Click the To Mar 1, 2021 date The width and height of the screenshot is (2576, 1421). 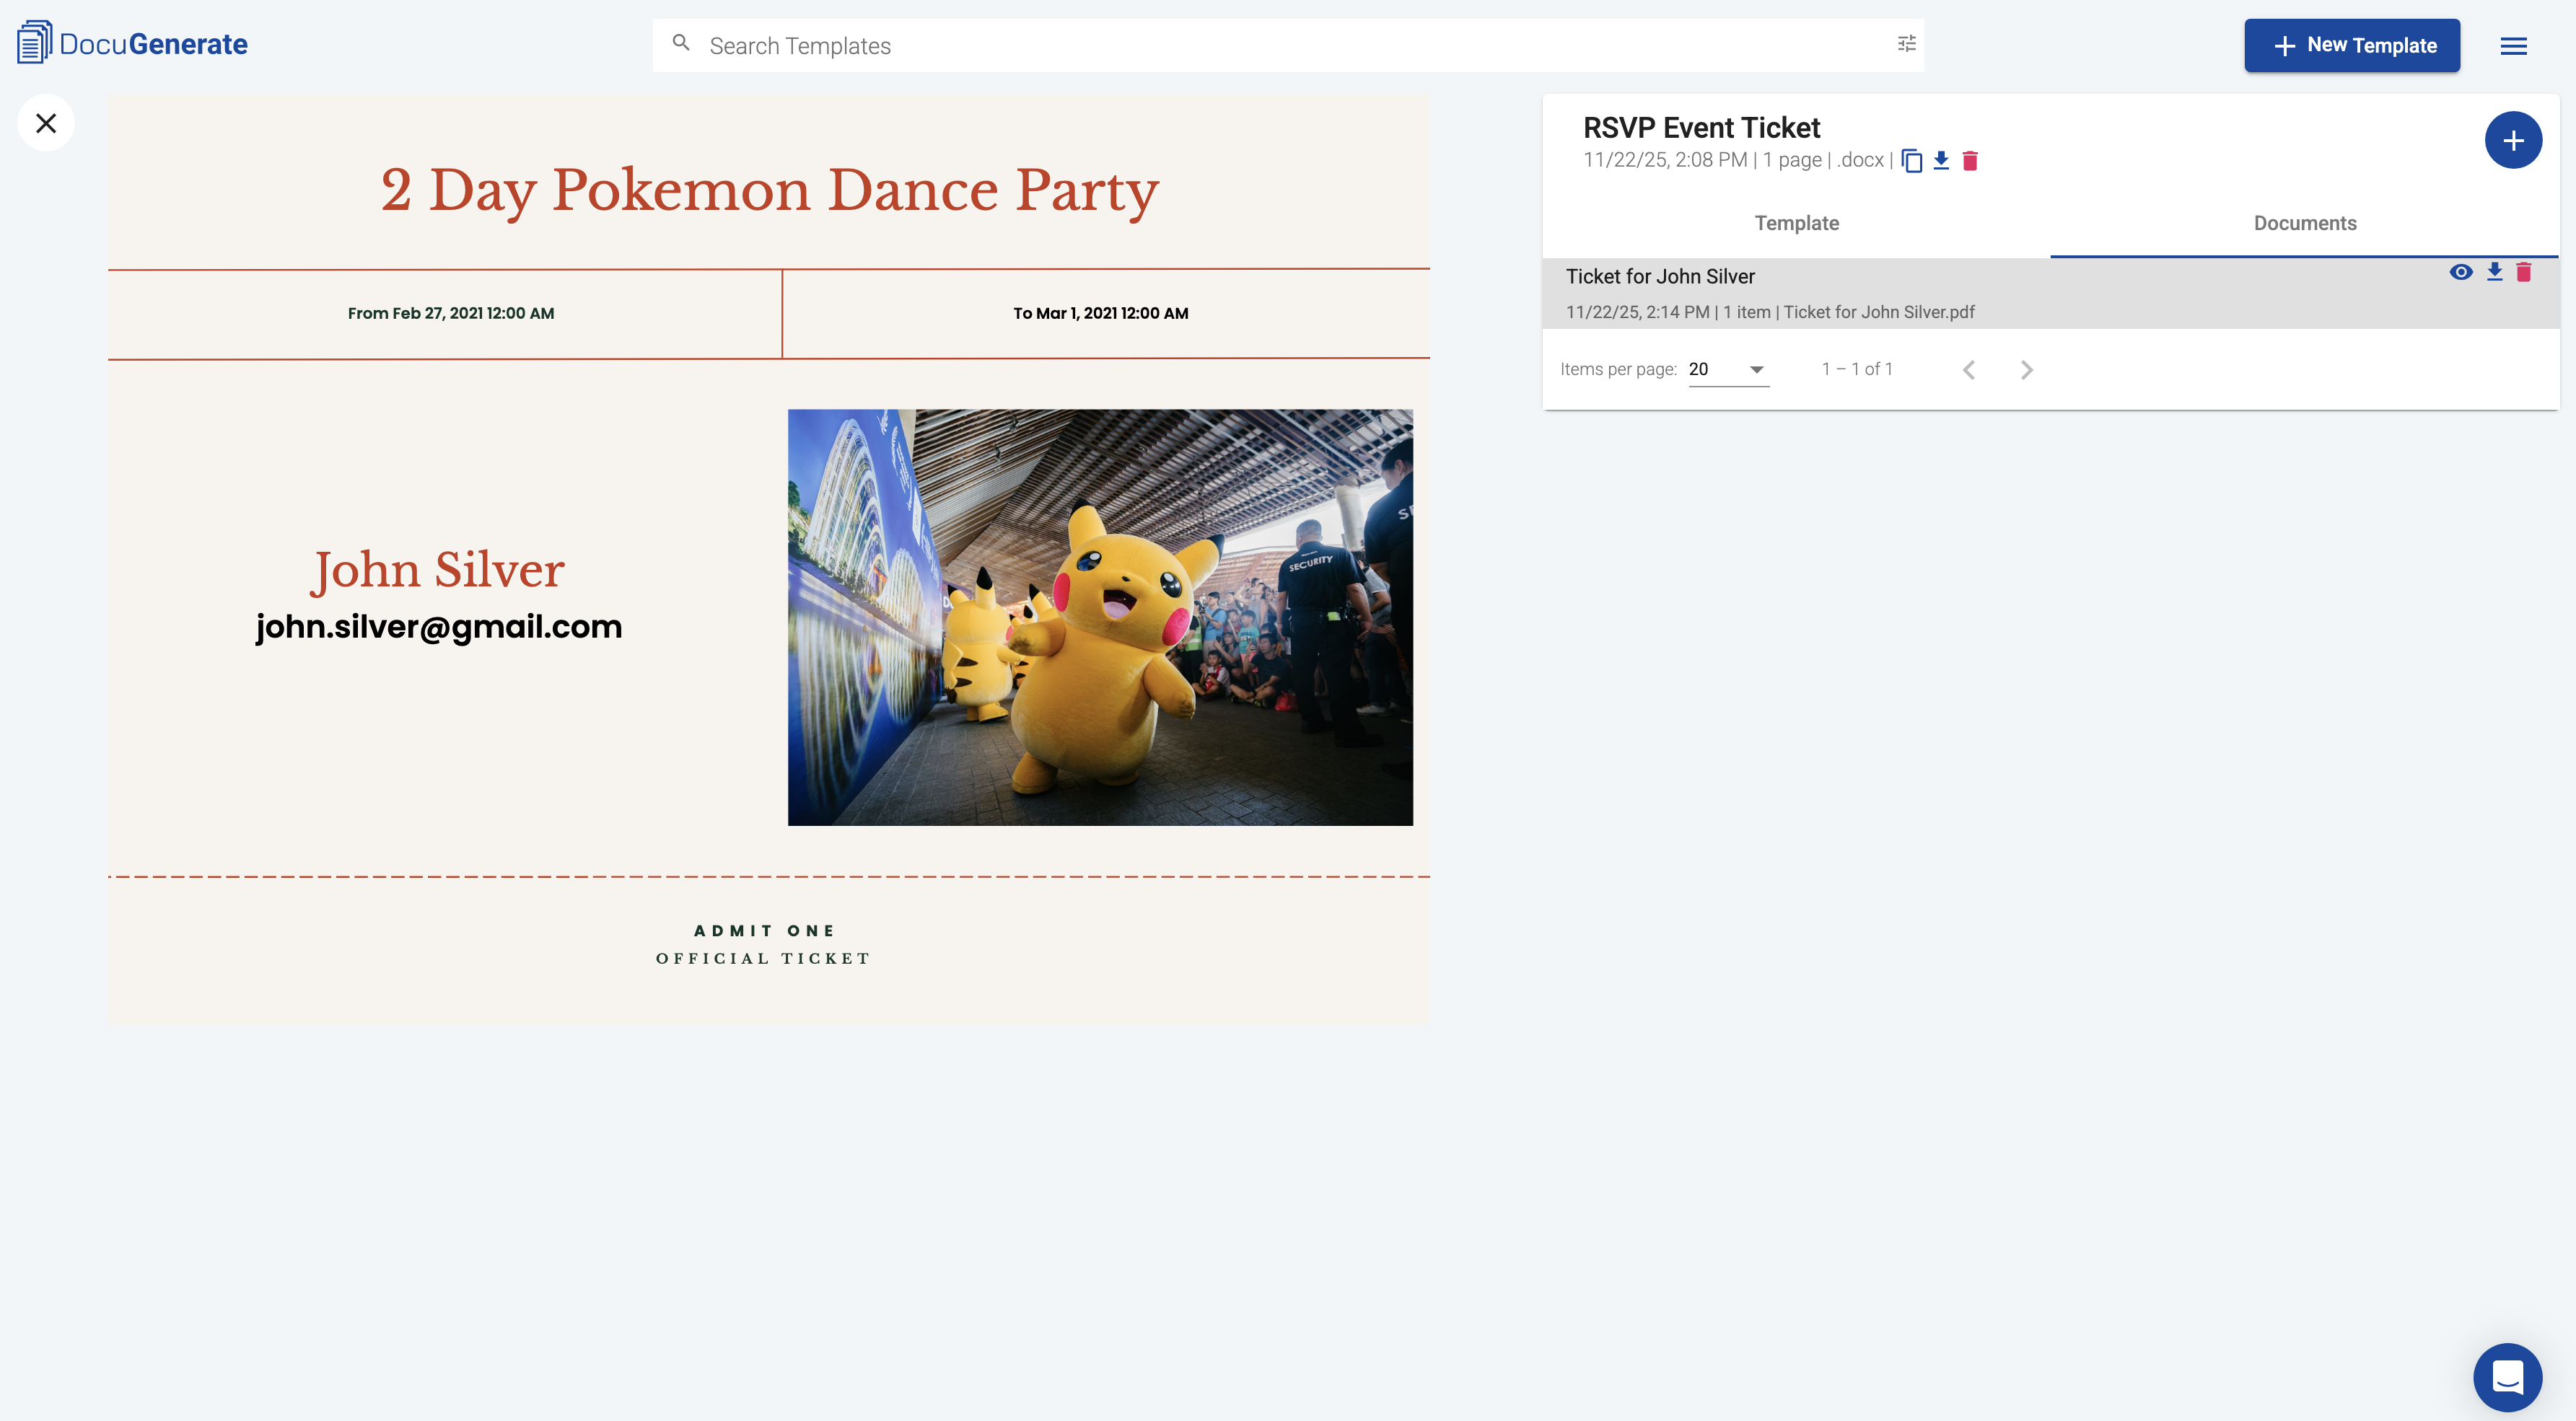[x=1101, y=313]
